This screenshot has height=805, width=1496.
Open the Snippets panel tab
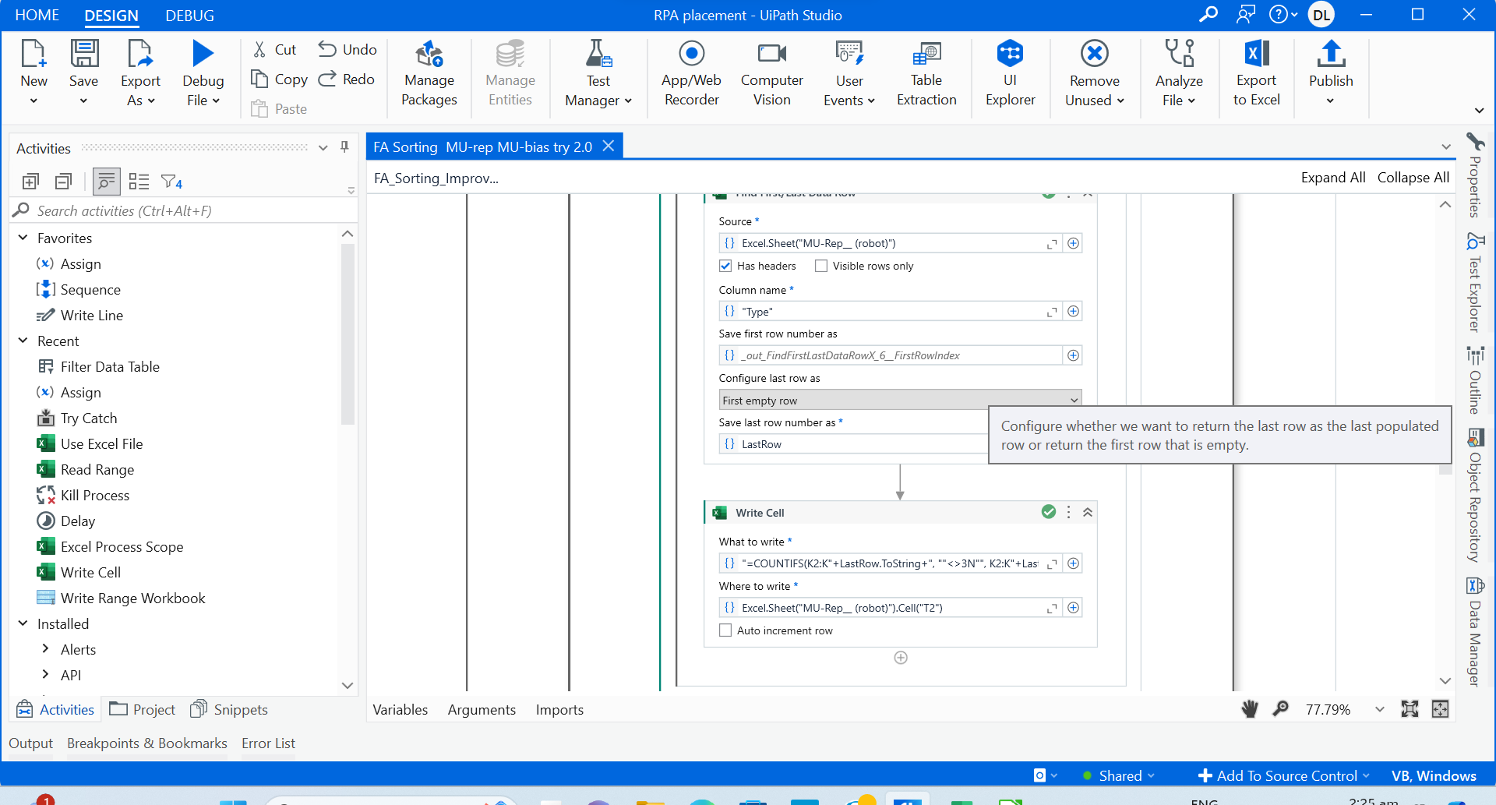pyautogui.click(x=229, y=709)
